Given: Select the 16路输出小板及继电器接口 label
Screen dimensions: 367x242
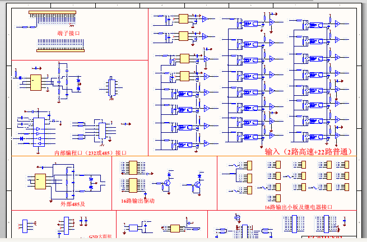Looking at the screenshot, I should pos(299,207).
